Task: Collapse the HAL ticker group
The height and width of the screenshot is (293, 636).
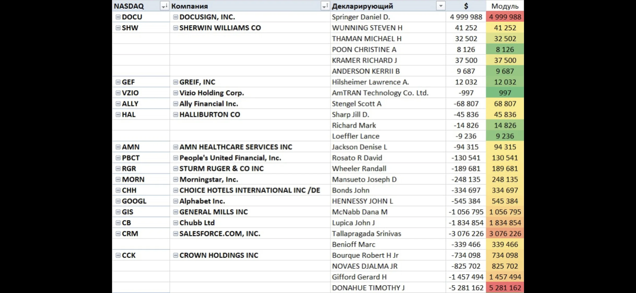Action: [118, 115]
